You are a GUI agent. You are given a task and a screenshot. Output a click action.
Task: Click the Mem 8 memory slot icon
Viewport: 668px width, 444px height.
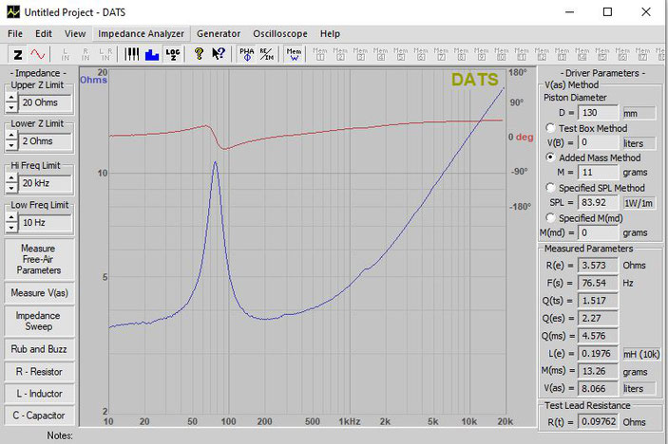coord(461,54)
